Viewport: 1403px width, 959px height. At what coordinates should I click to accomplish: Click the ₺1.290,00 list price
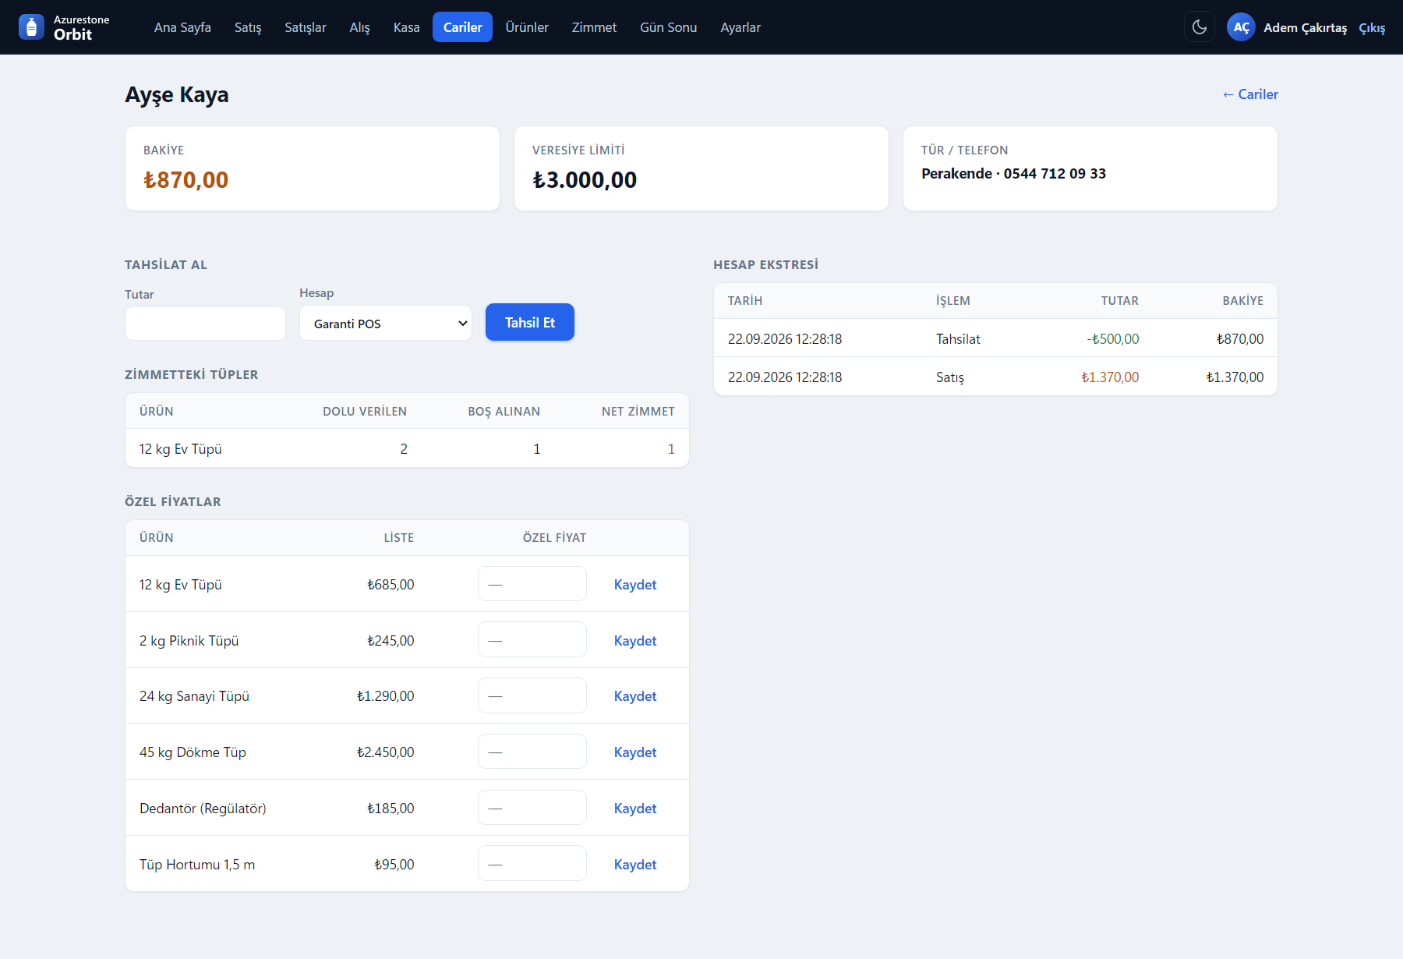point(385,696)
